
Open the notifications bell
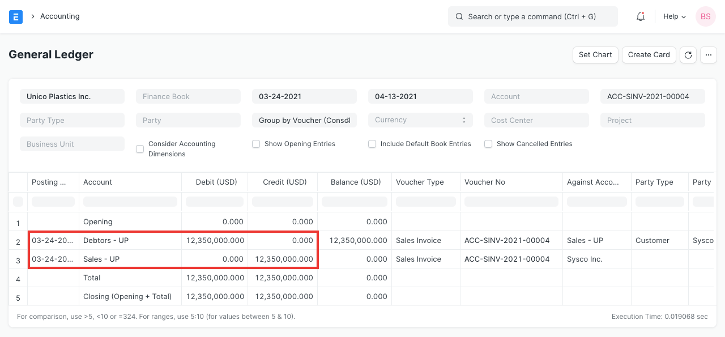click(640, 16)
